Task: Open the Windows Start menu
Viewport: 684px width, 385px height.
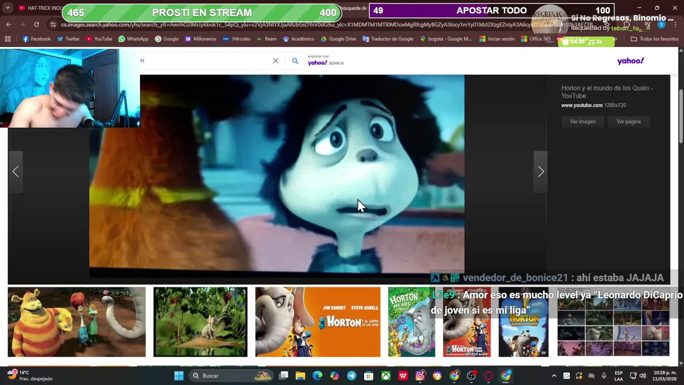Action: coord(179,375)
